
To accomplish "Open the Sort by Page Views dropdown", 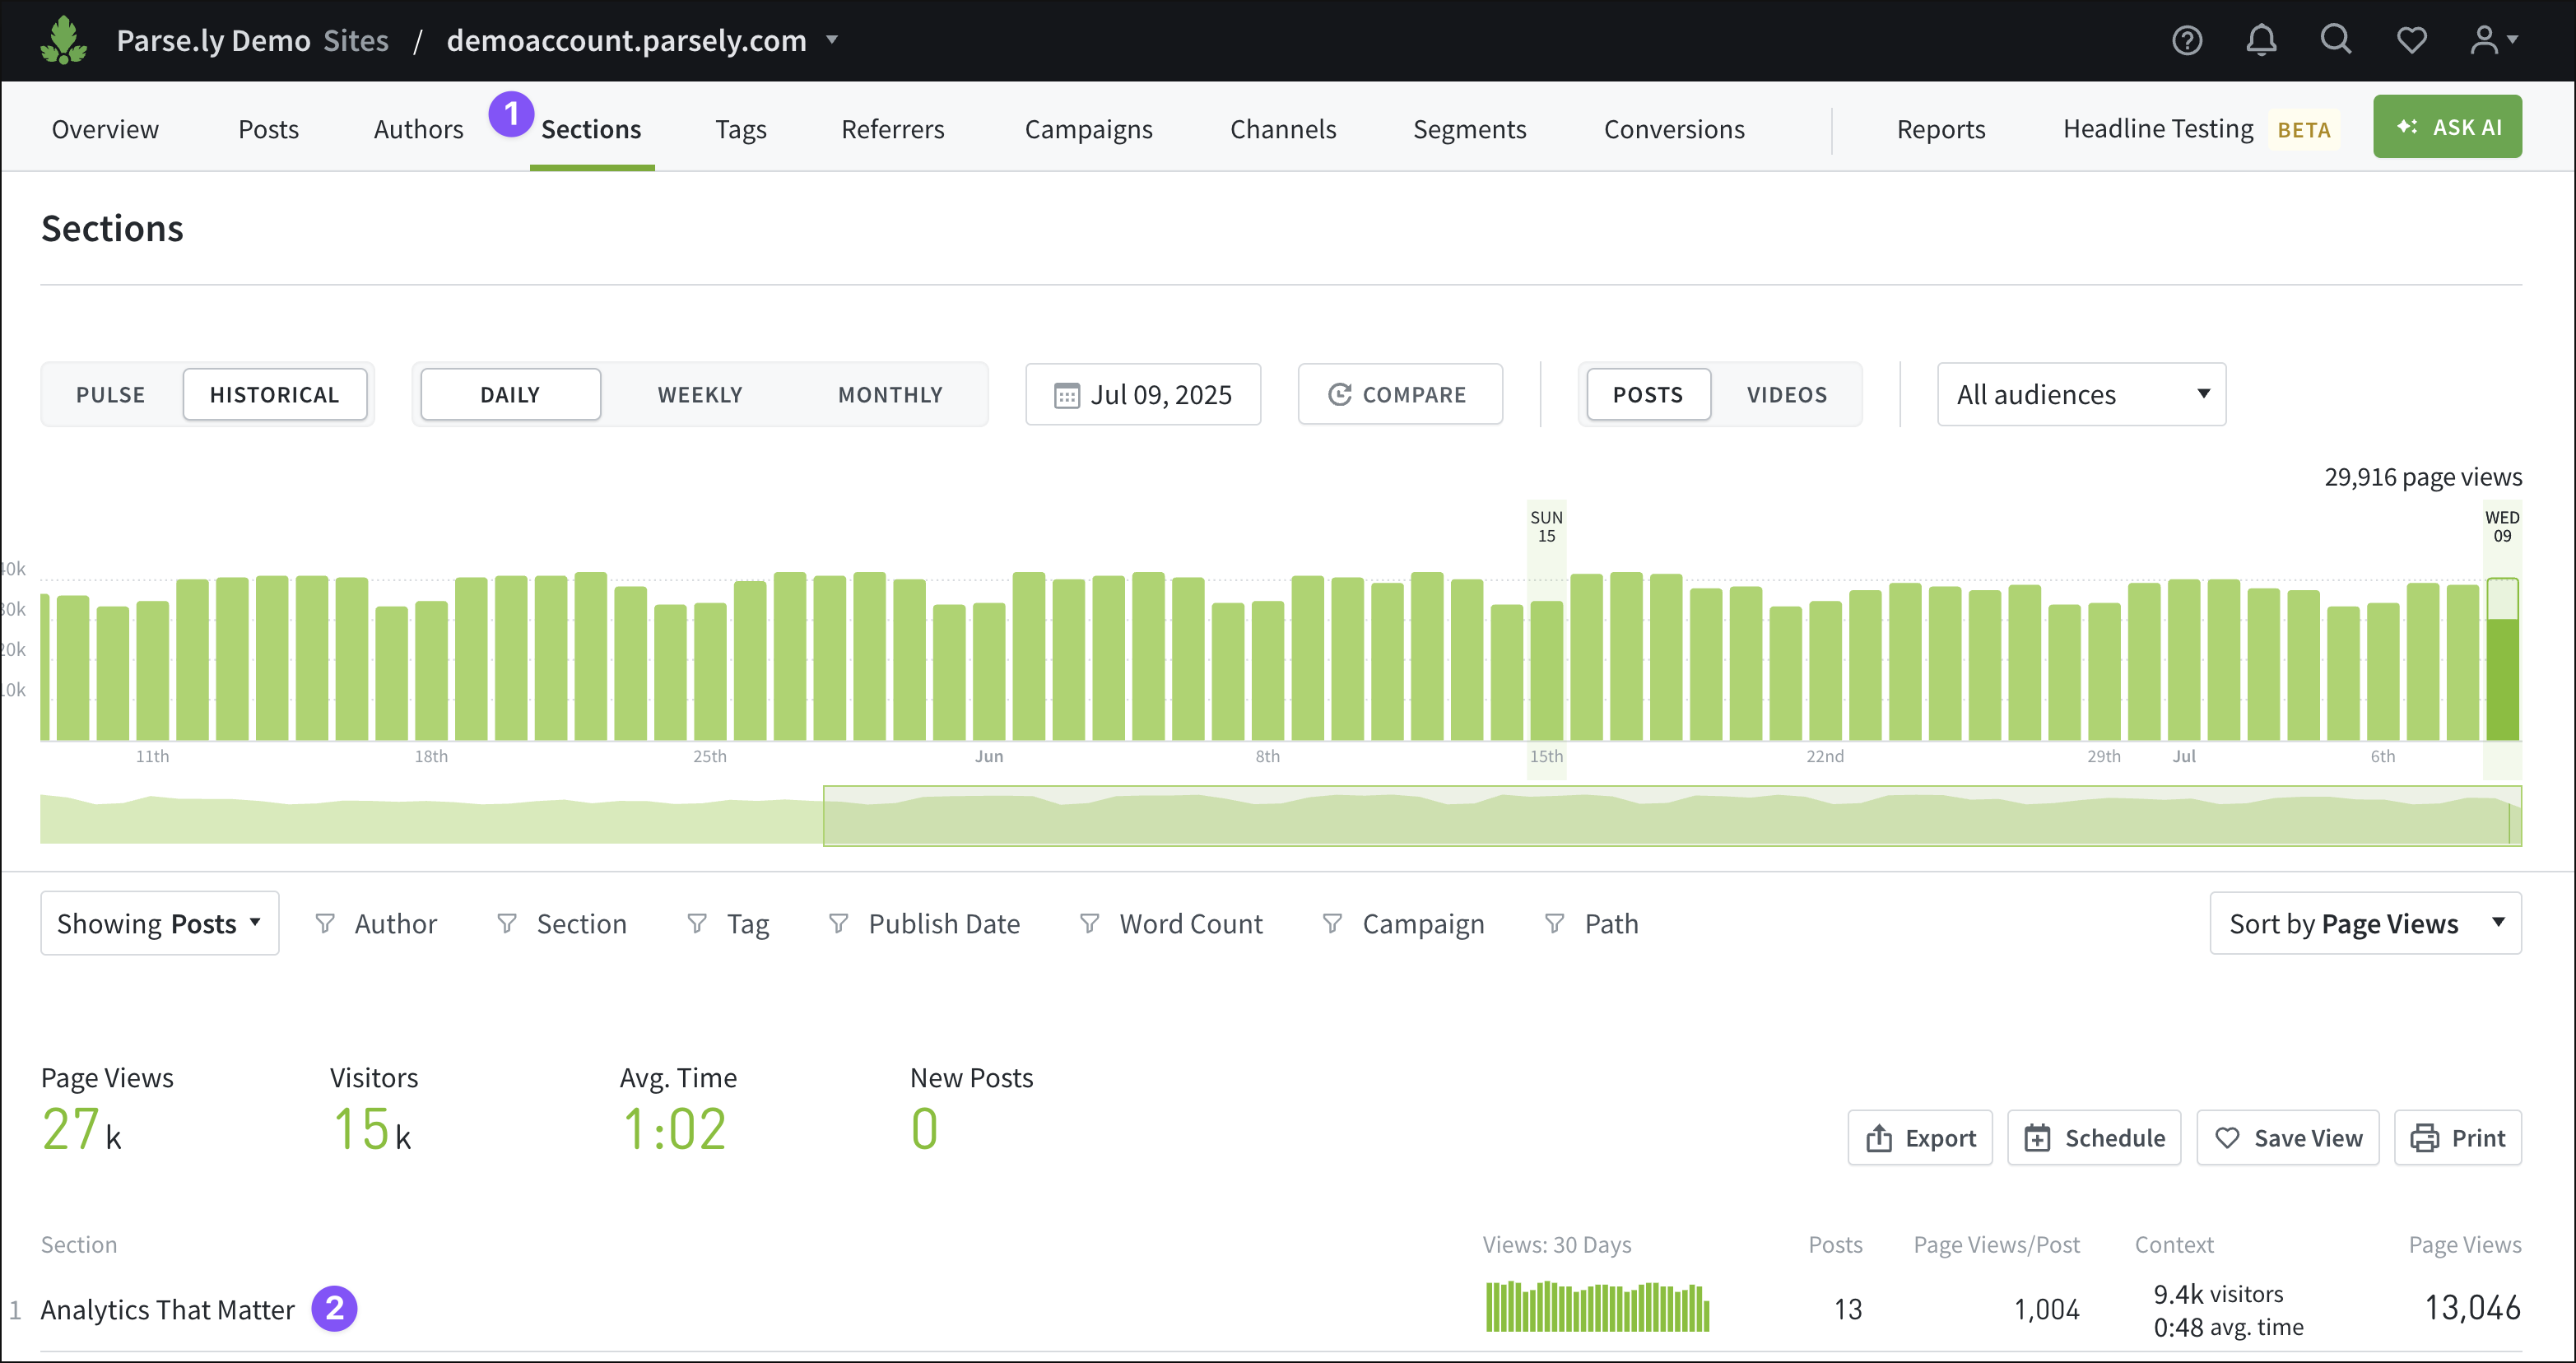I will point(2365,923).
